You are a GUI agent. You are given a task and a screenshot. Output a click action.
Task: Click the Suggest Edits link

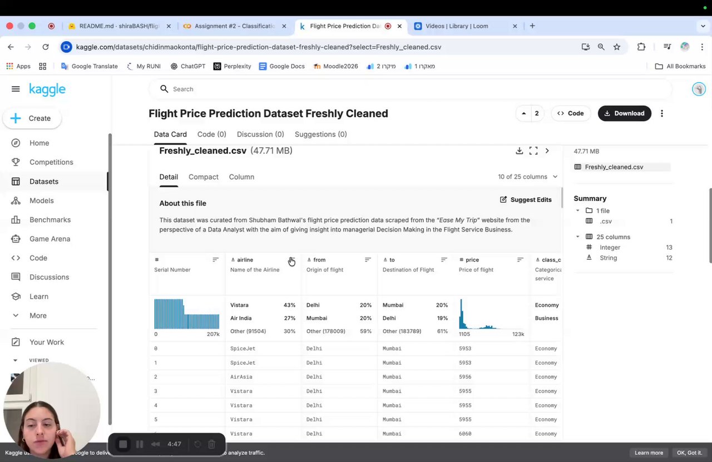coord(526,200)
